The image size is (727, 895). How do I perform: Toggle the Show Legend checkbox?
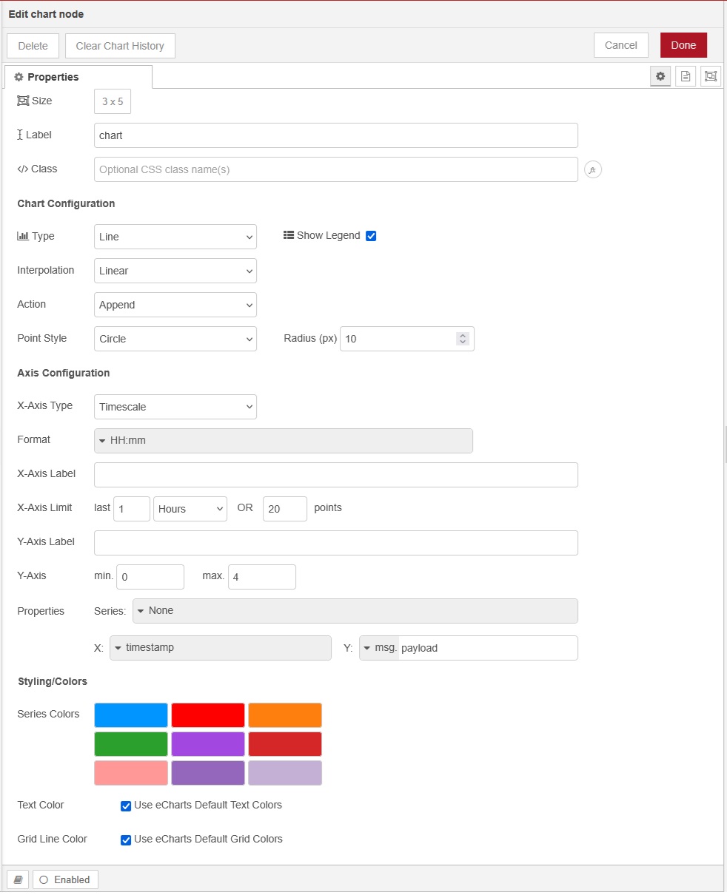tap(372, 236)
